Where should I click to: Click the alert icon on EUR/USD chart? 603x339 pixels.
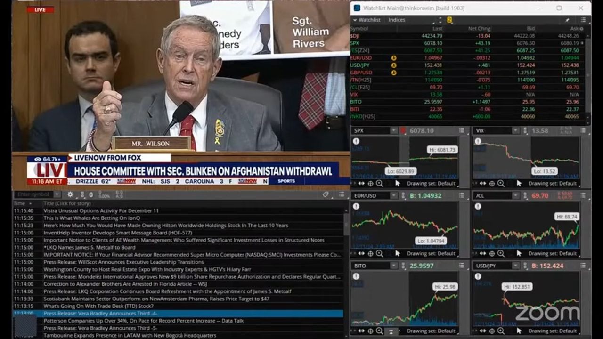tap(356, 206)
